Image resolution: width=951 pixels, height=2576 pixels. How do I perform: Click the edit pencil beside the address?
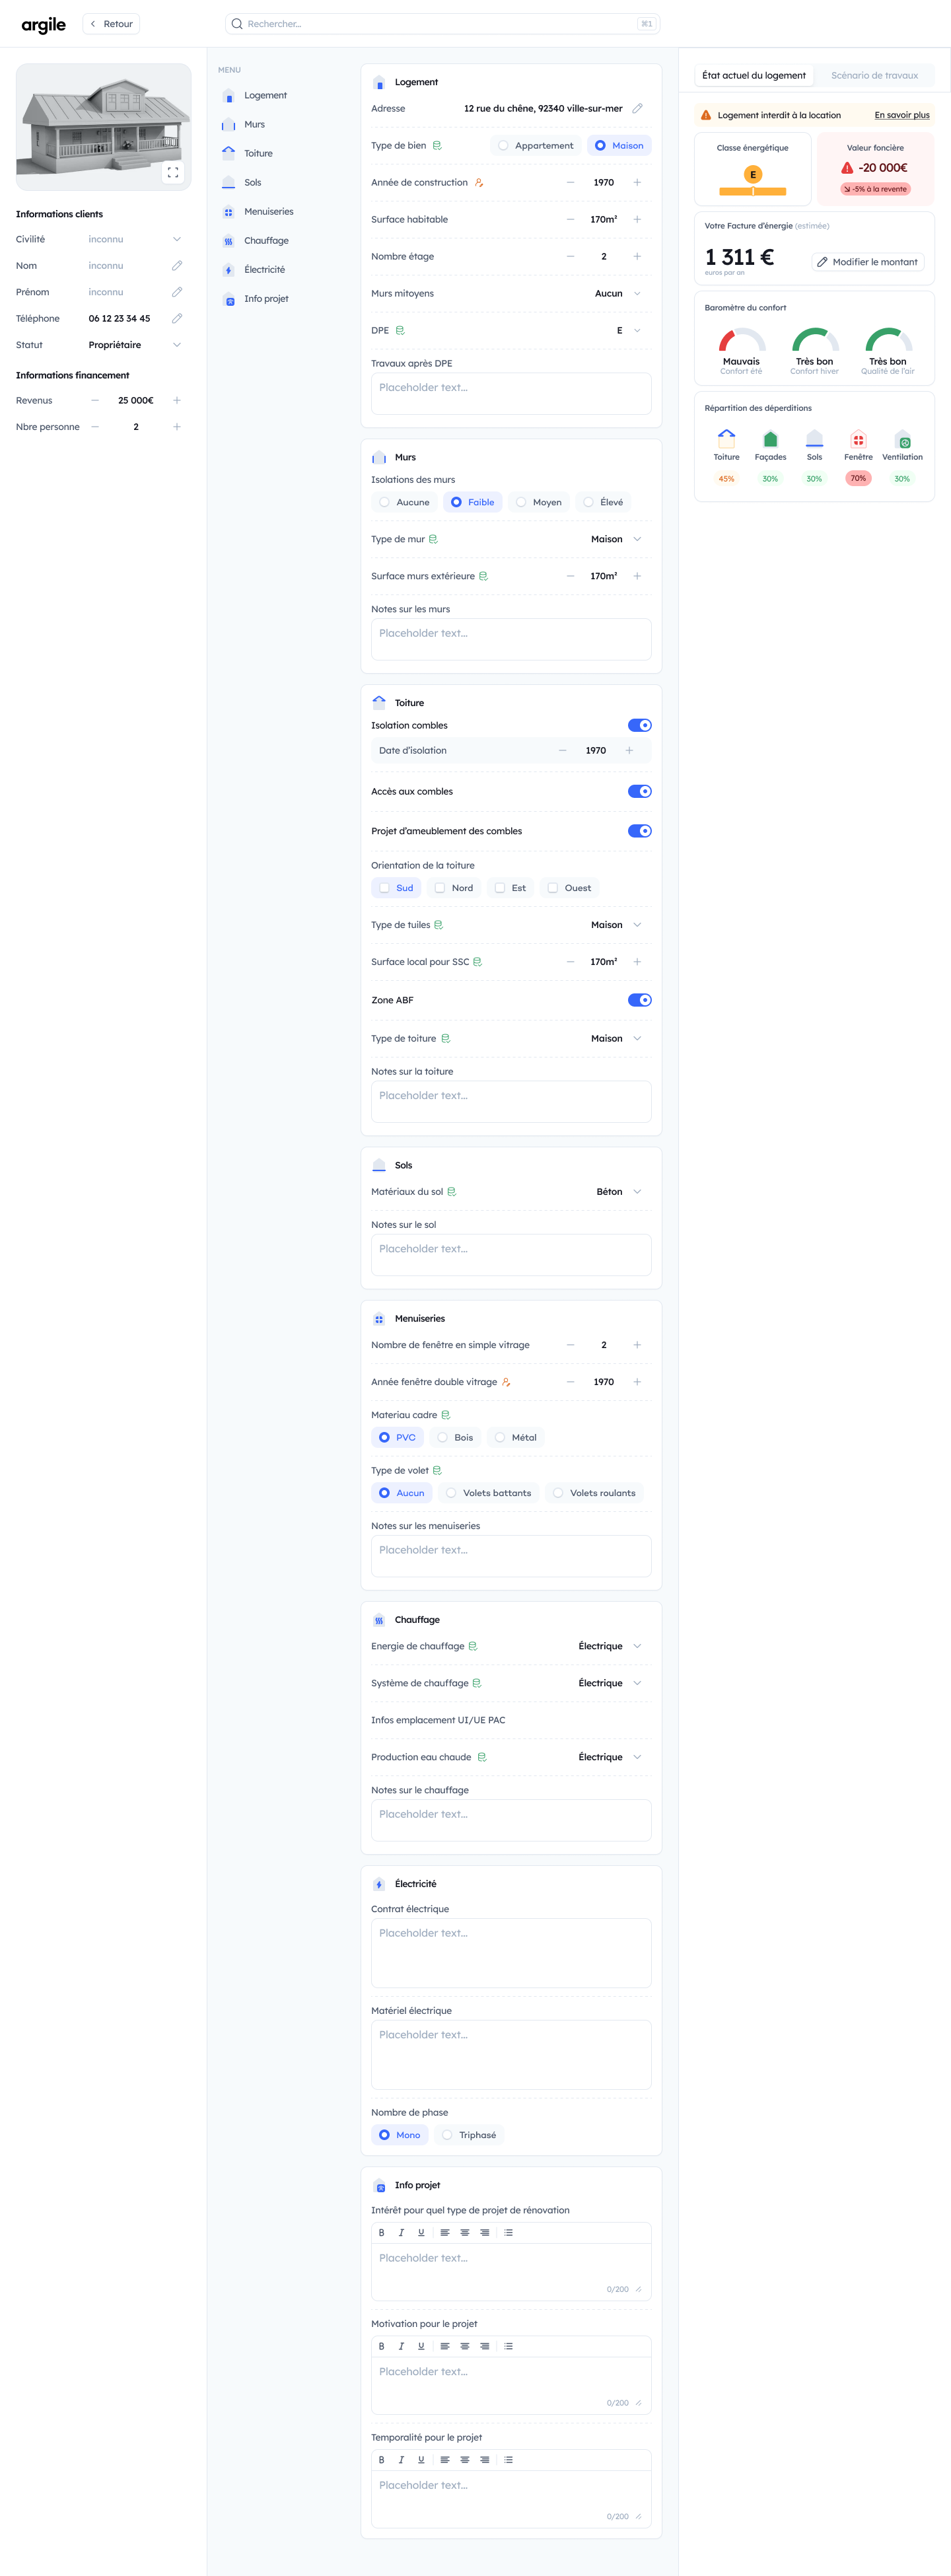[637, 109]
